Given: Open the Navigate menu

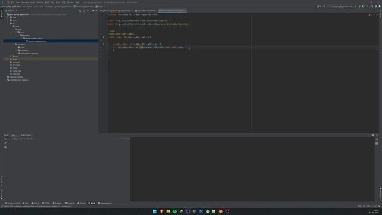Looking at the screenshot, I should (25, 2).
